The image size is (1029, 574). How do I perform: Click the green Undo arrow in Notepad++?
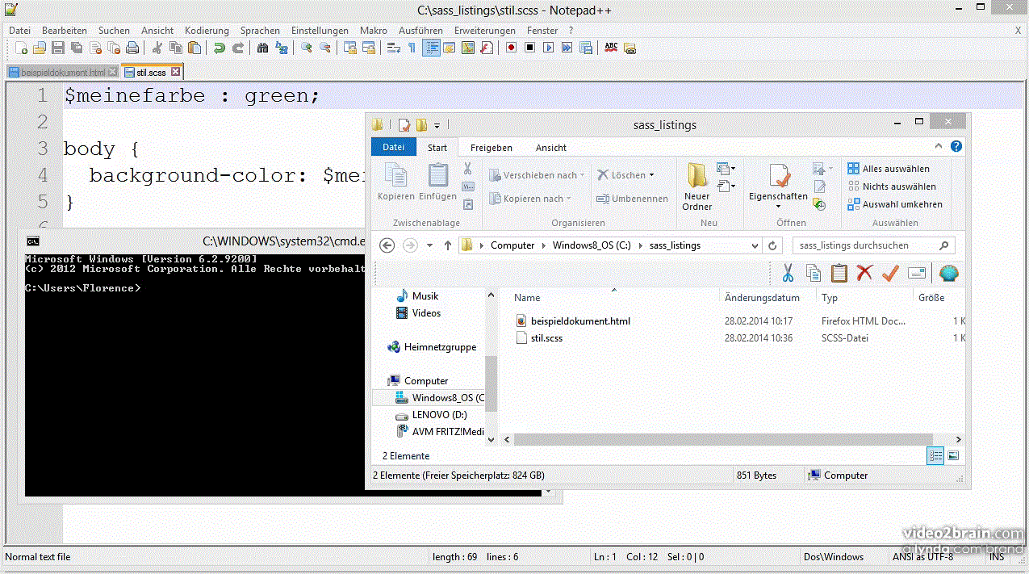click(220, 48)
